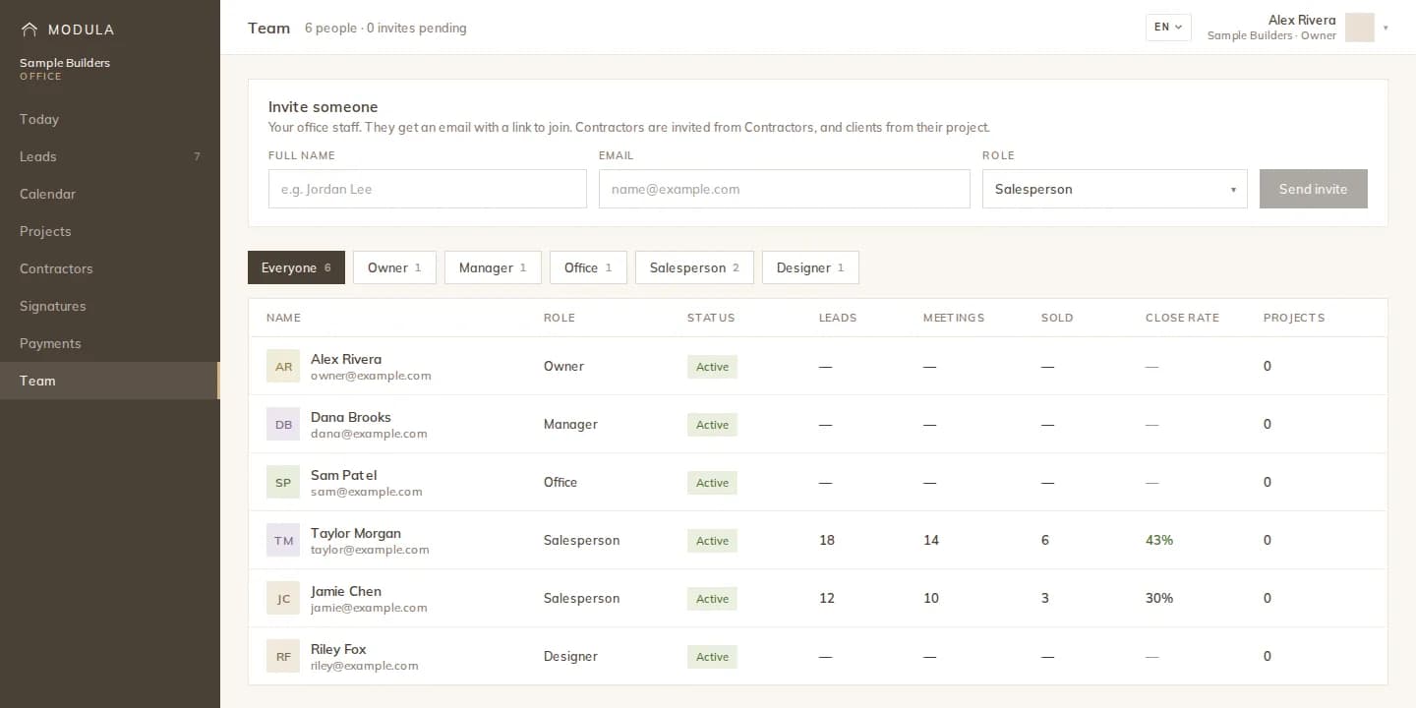Click the Role column header
The image size is (1416, 708).
point(559,318)
